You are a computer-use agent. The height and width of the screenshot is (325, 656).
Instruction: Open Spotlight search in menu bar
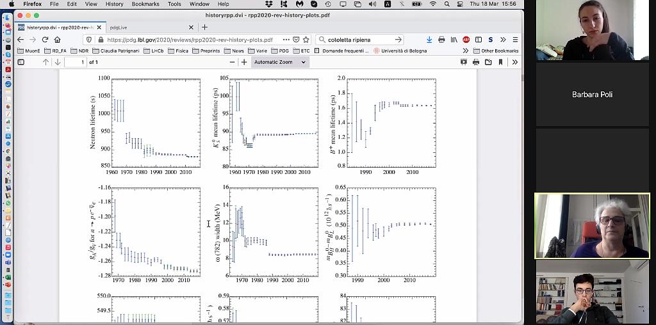pos(447,4)
